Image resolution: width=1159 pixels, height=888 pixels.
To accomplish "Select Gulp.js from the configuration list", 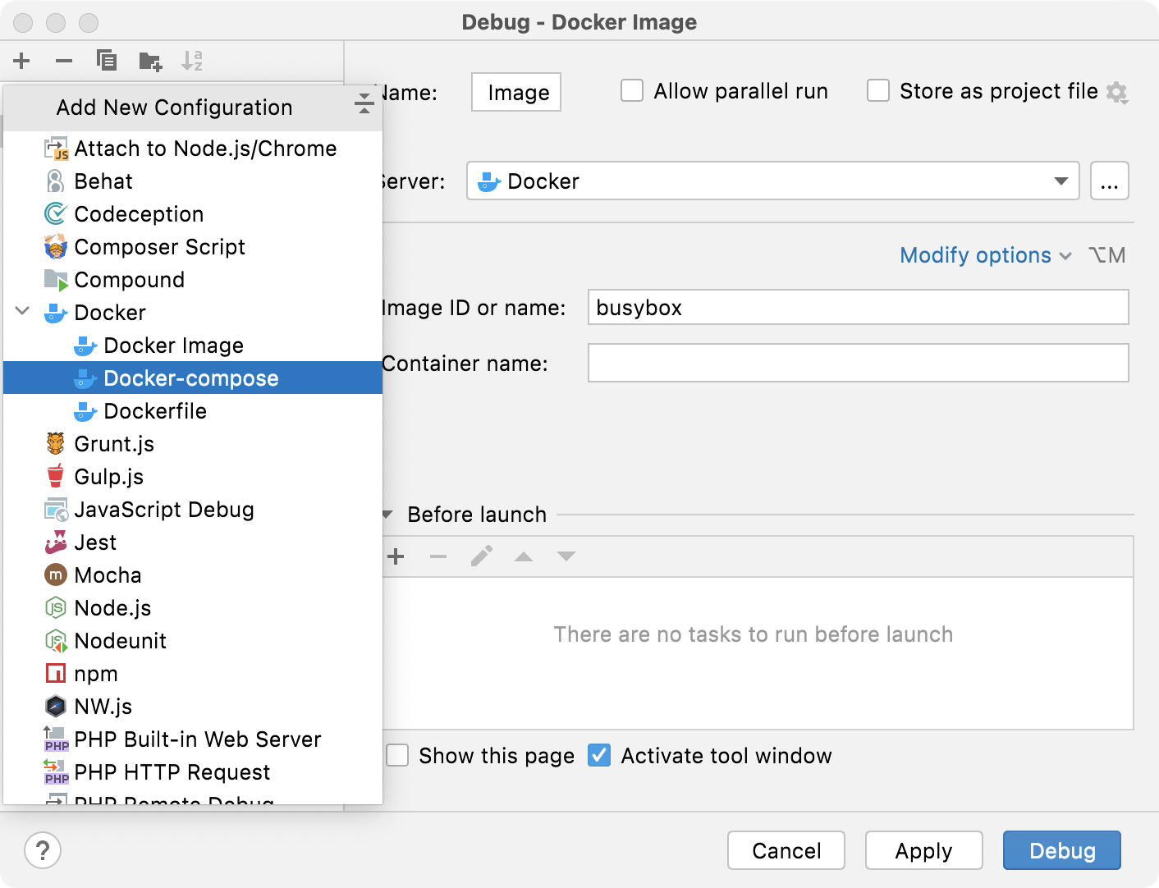I will (193, 477).
